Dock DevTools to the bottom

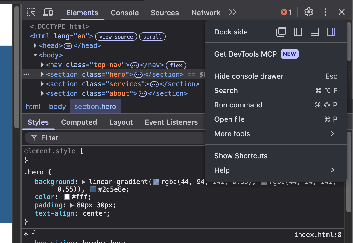point(314,32)
